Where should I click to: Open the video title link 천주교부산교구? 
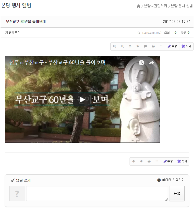click(x=57, y=63)
